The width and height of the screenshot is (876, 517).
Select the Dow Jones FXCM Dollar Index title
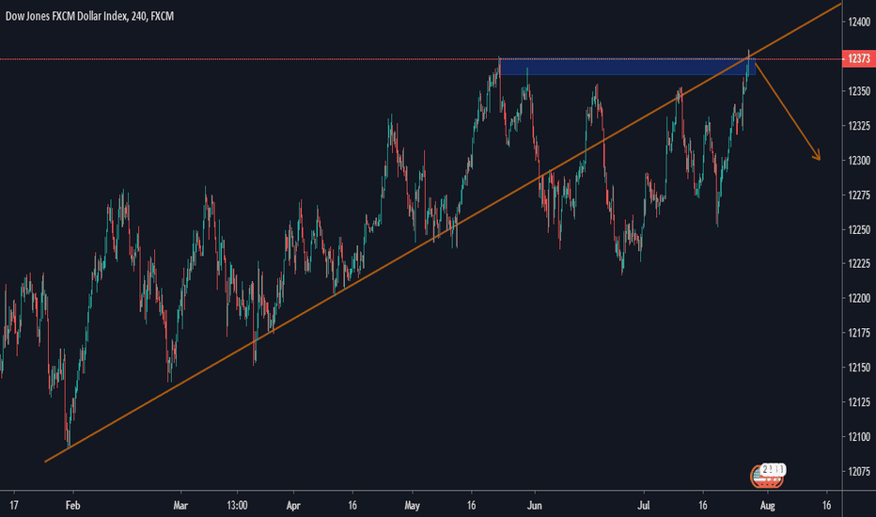[x=89, y=16]
